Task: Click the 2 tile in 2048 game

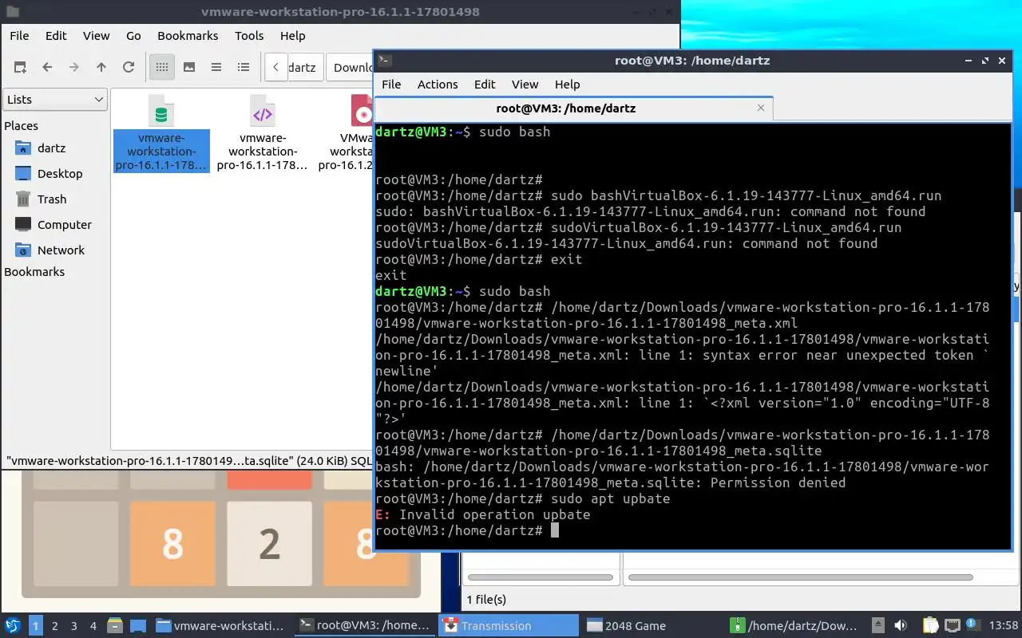Action: coord(270,543)
